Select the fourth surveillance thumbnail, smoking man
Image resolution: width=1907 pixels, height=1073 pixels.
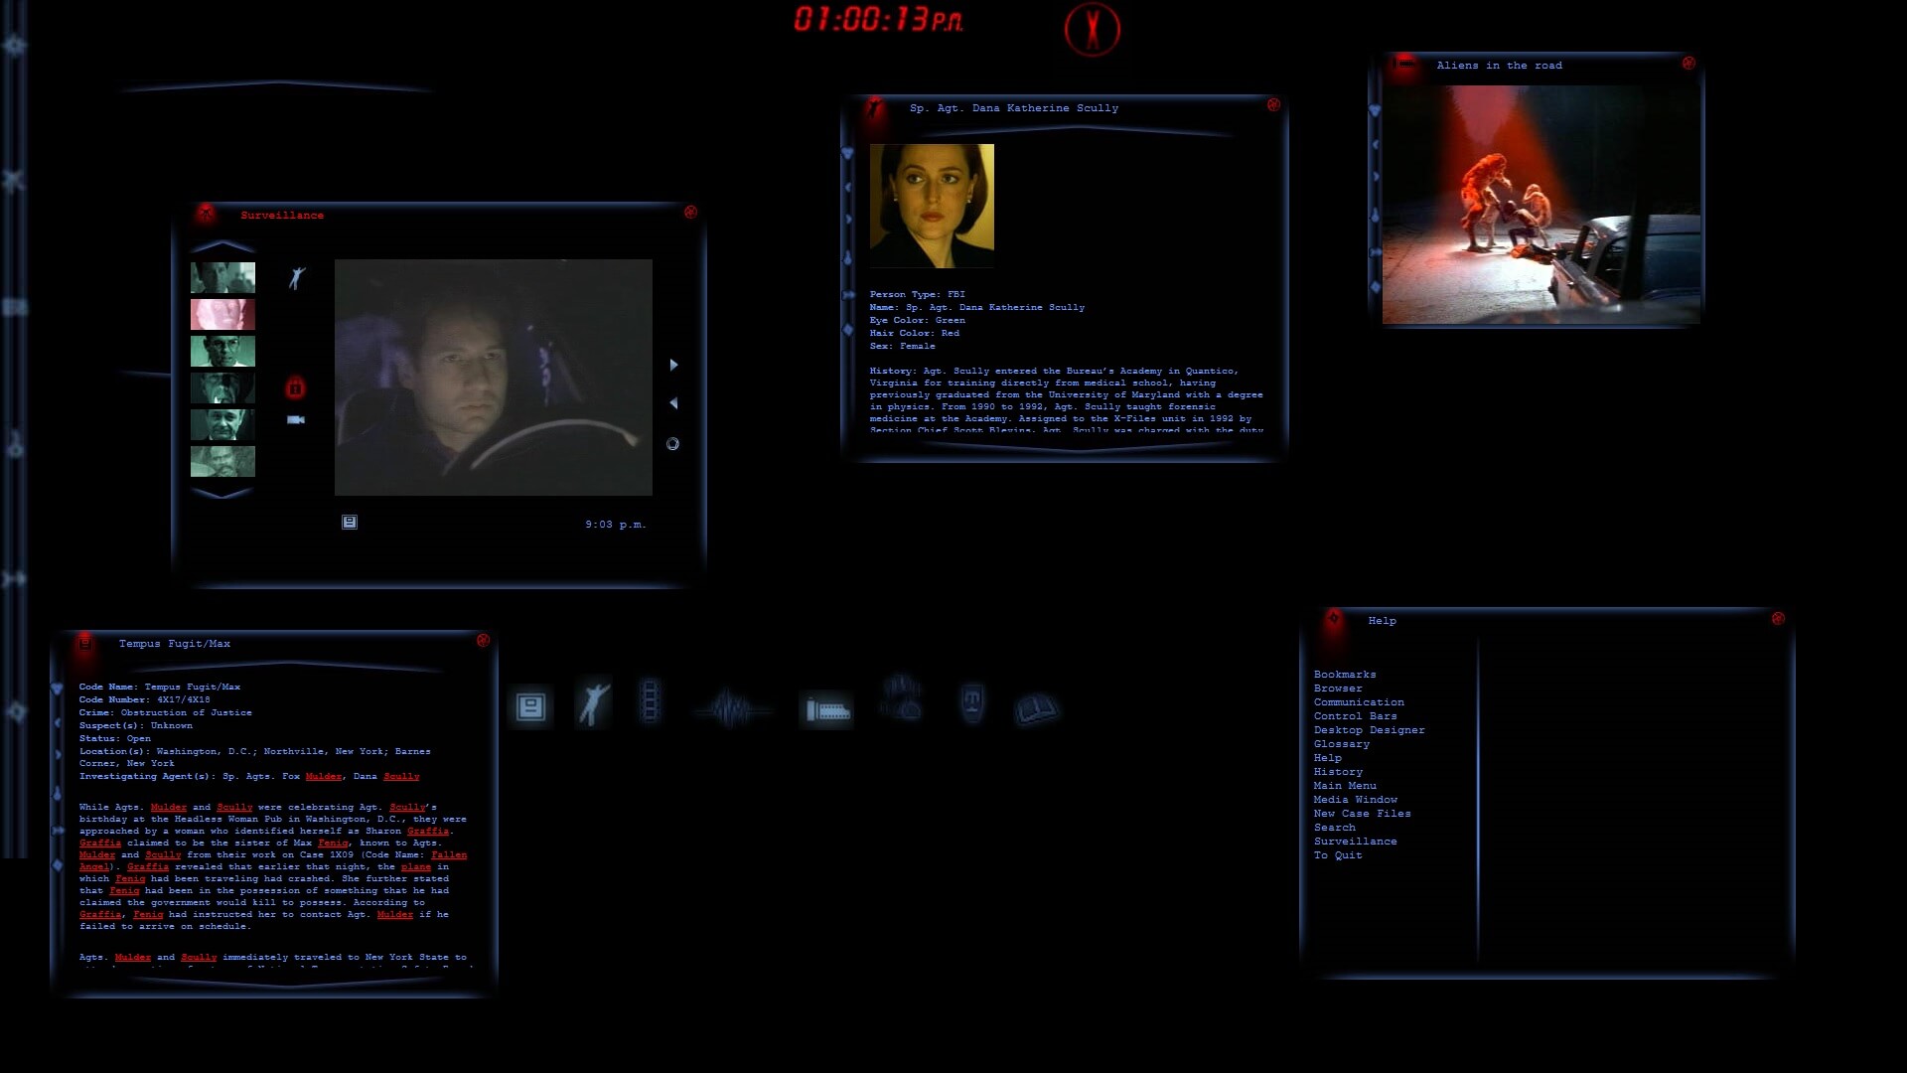coord(222,387)
